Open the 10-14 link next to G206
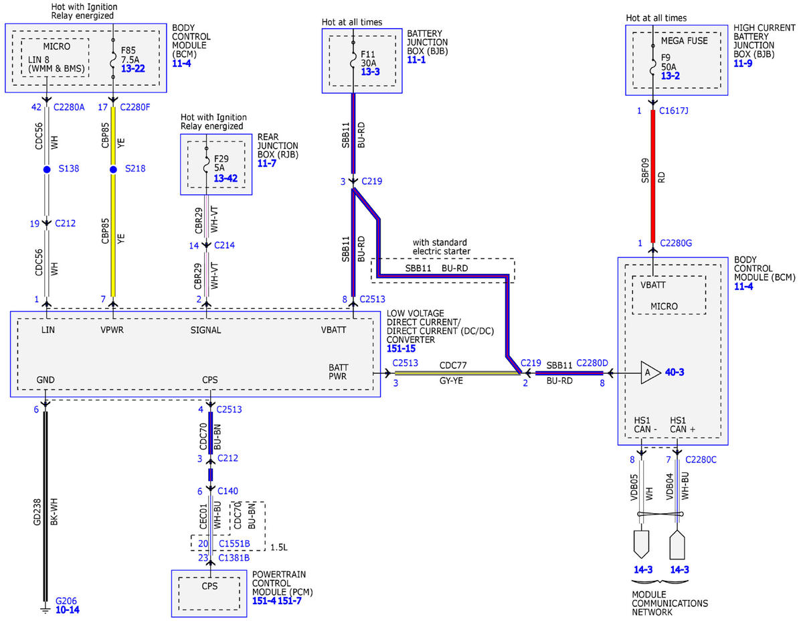The width and height of the screenshot is (803, 621). [68, 611]
